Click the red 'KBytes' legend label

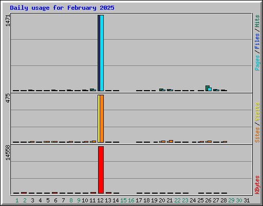tap(257, 185)
